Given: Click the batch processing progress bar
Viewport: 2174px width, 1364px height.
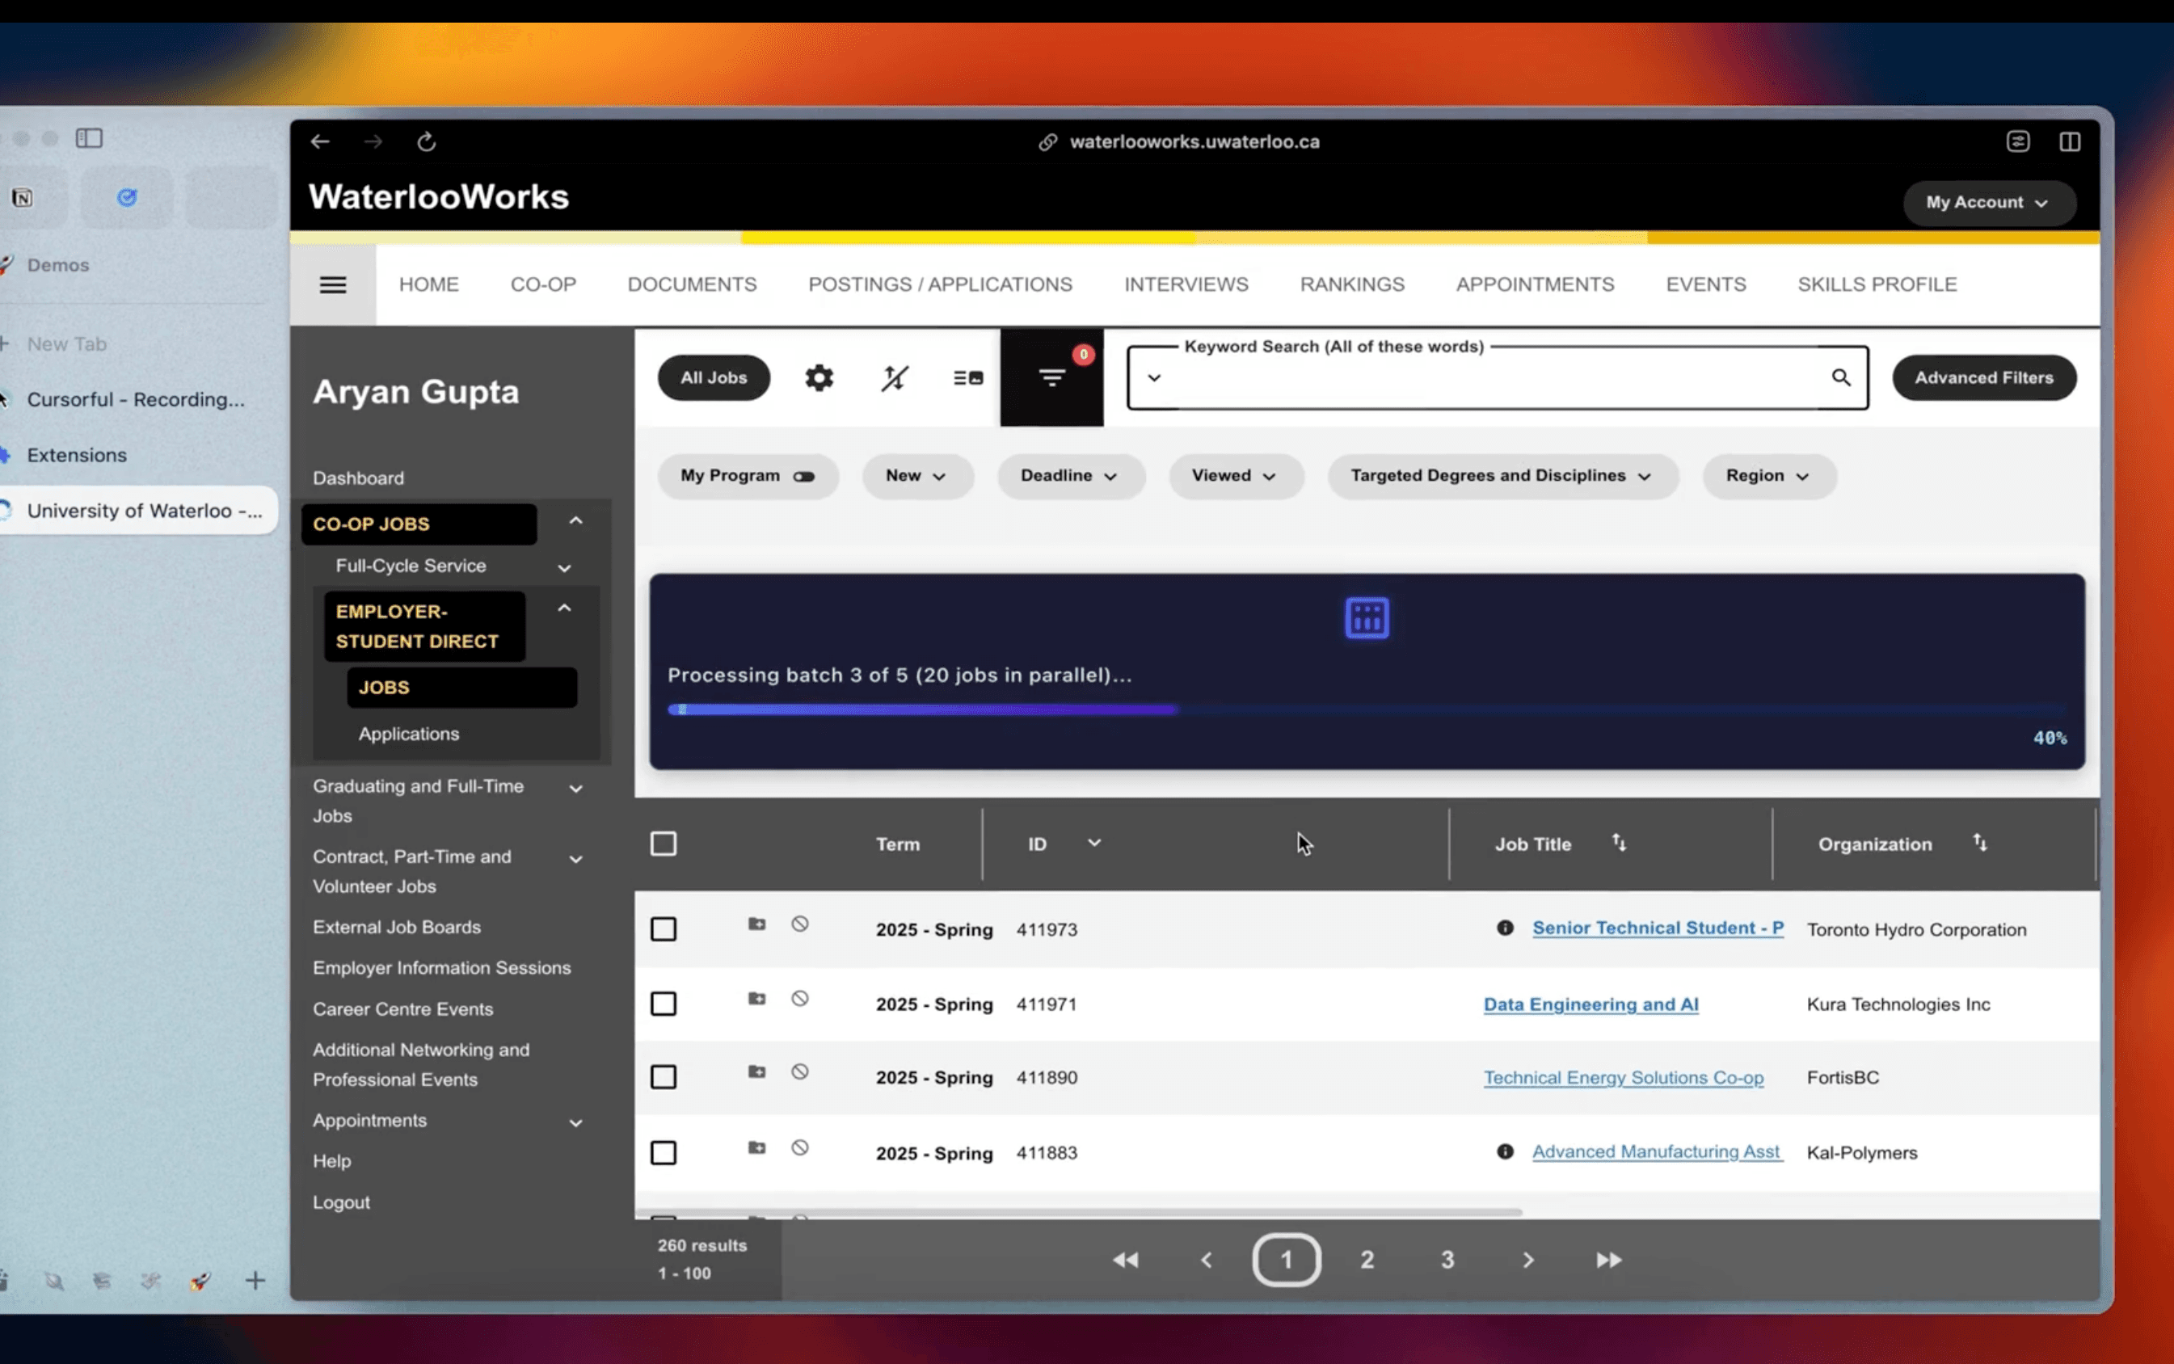Looking at the screenshot, I should (x=1366, y=710).
